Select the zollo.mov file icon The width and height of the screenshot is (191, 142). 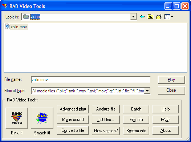[7, 26]
